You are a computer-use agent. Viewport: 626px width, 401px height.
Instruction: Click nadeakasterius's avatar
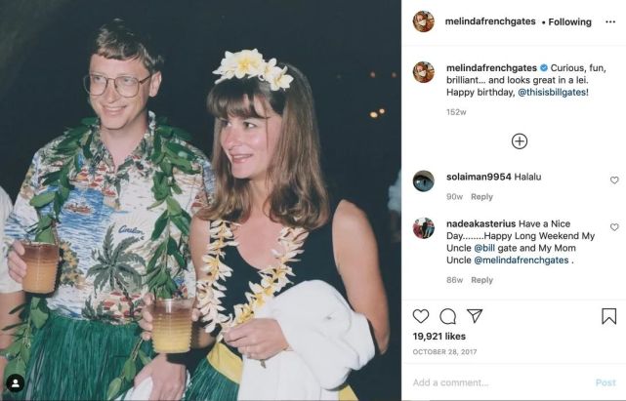(x=423, y=228)
